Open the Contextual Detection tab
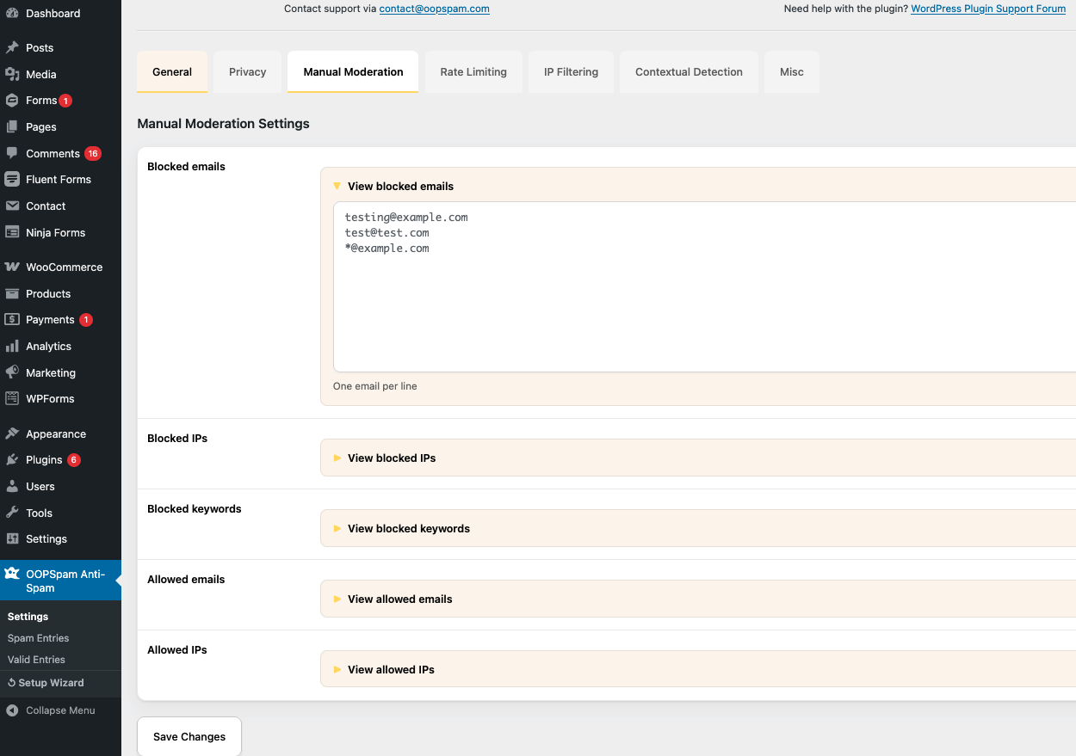The height and width of the screenshot is (756, 1076). click(x=689, y=72)
